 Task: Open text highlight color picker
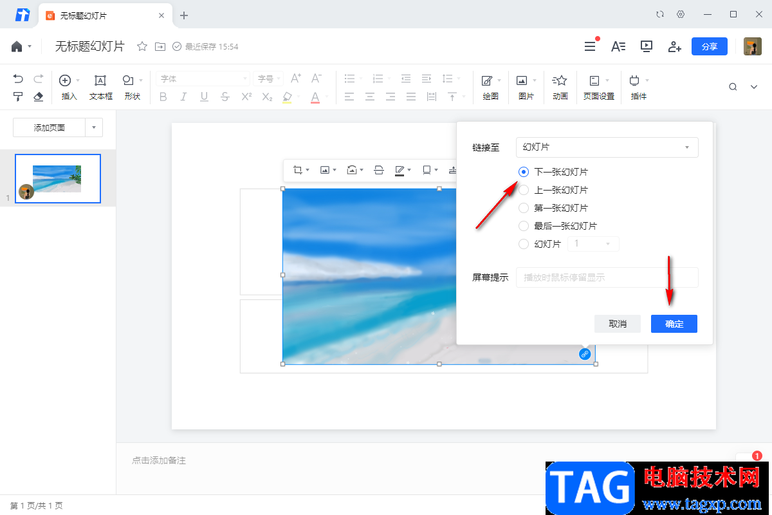click(x=288, y=97)
